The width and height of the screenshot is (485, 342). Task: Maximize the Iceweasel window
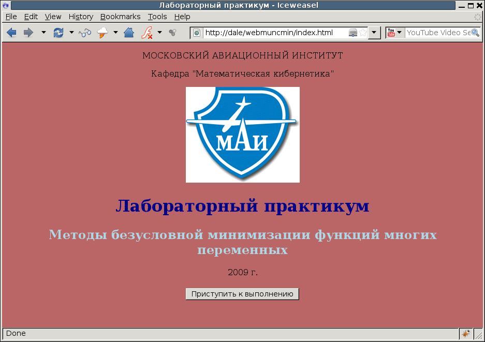[471, 6]
